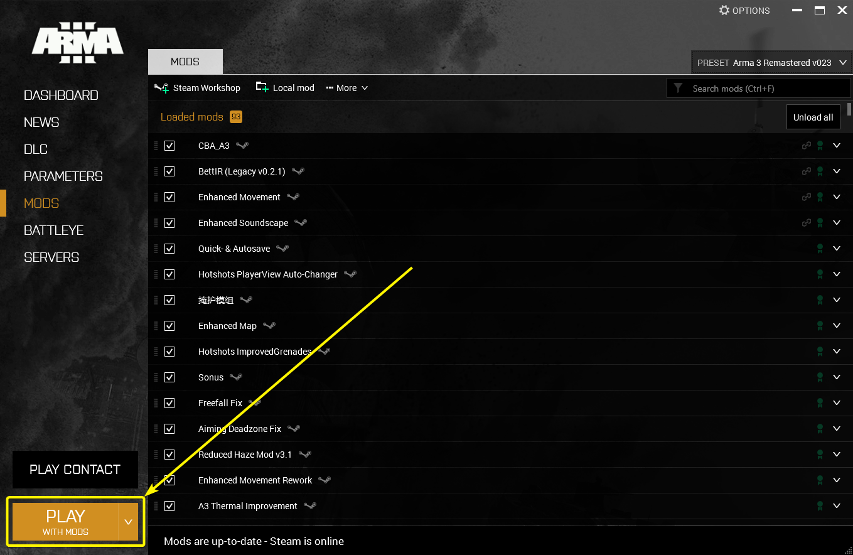Uncheck the CBA_A3 mod checkbox
Image resolution: width=853 pixels, height=555 pixels.
(x=169, y=146)
